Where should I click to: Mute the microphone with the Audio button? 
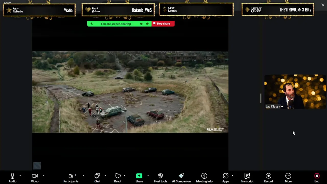(12, 178)
